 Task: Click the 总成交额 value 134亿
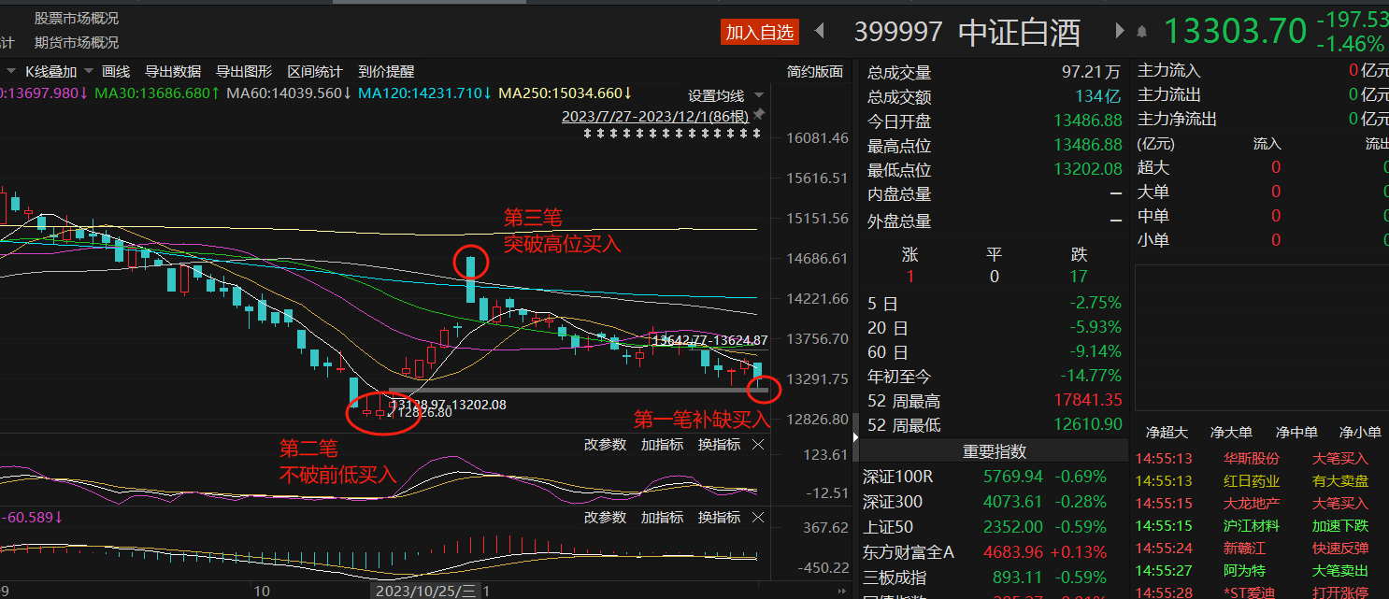[x=1096, y=96]
